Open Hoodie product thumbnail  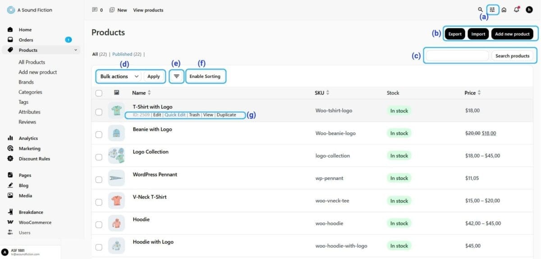tap(116, 223)
